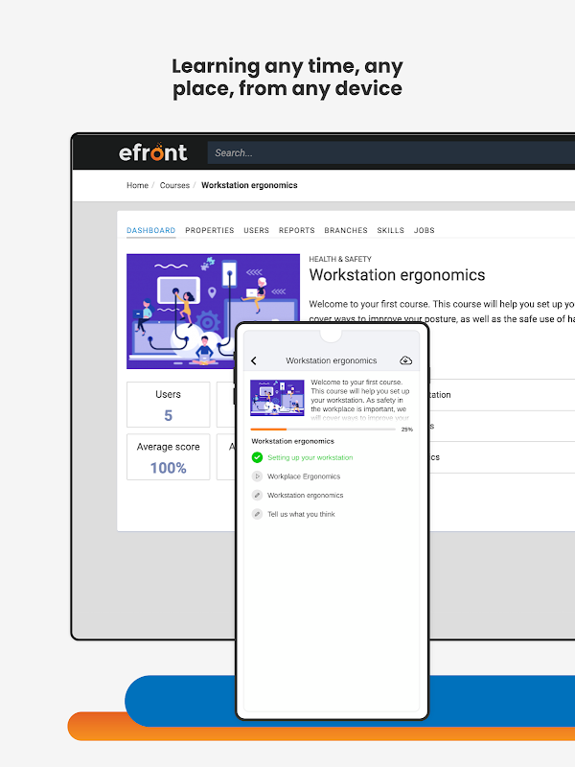This screenshot has width=575, height=767.
Task: Tap green checkmark beside Setting up your workstation
Action: click(x=257, y=457)
